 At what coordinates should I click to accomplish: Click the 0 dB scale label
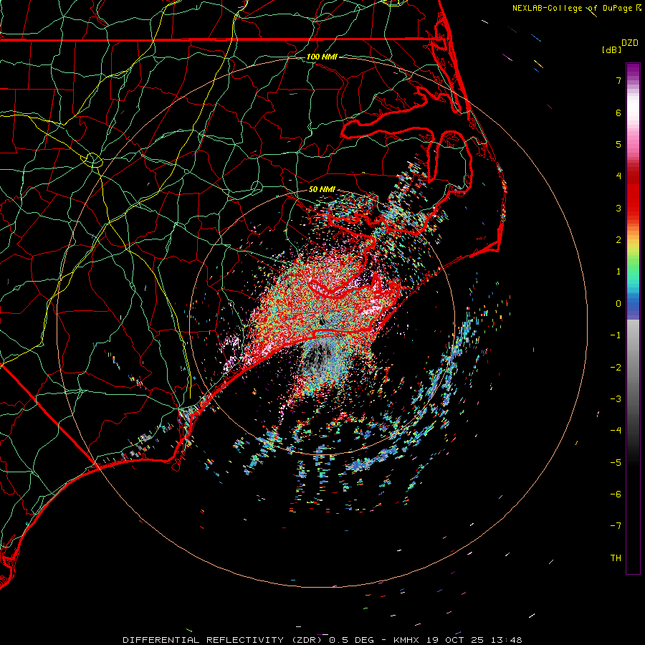click(618, 304)
